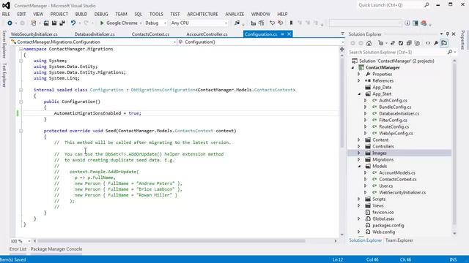The width and height of the screenshot is (469, 263).
Task: Open the Error List panel
Action: click(x=18, y=249)
